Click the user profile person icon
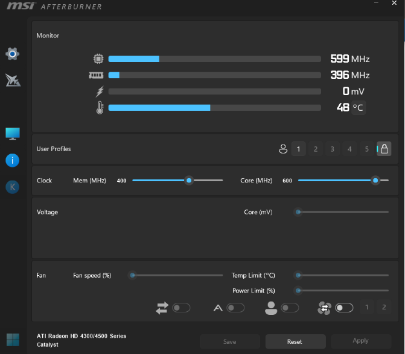 (283, 149)
